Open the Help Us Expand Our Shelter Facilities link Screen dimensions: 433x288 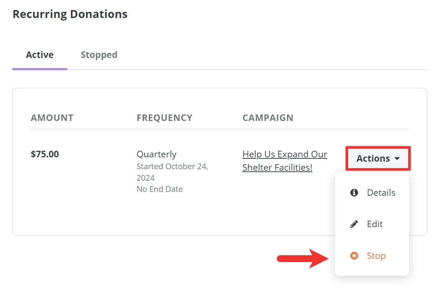click(x=285, y=161)
